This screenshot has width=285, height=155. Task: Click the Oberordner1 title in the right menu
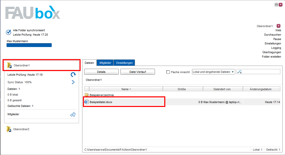(x=265, y=26)
